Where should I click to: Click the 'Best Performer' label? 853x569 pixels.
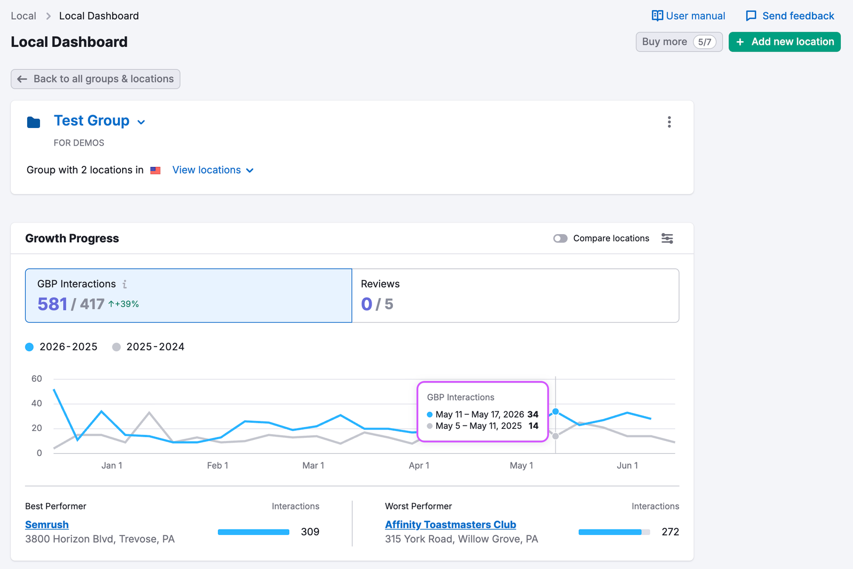[x=55, y=506]
